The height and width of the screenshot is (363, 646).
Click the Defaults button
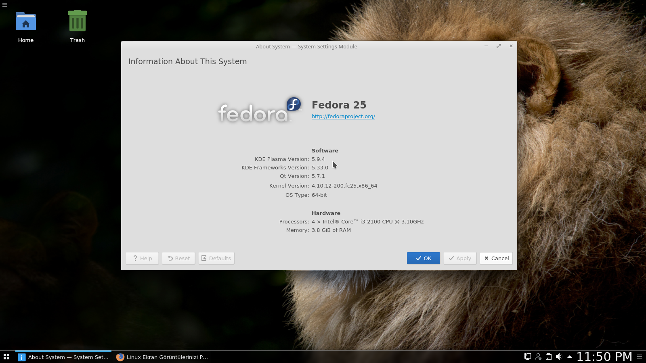click(216, 258)
